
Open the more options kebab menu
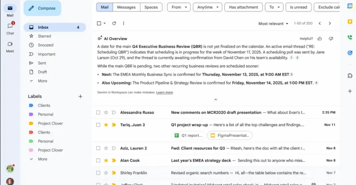[x=124, y=24]
